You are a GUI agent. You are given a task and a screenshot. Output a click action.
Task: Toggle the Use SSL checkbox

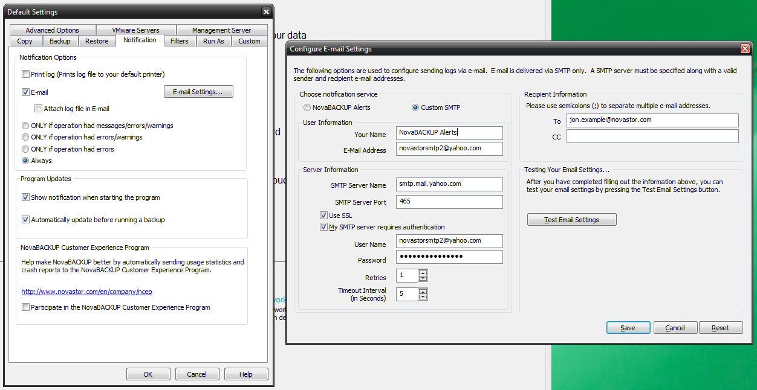coord(323,216)
